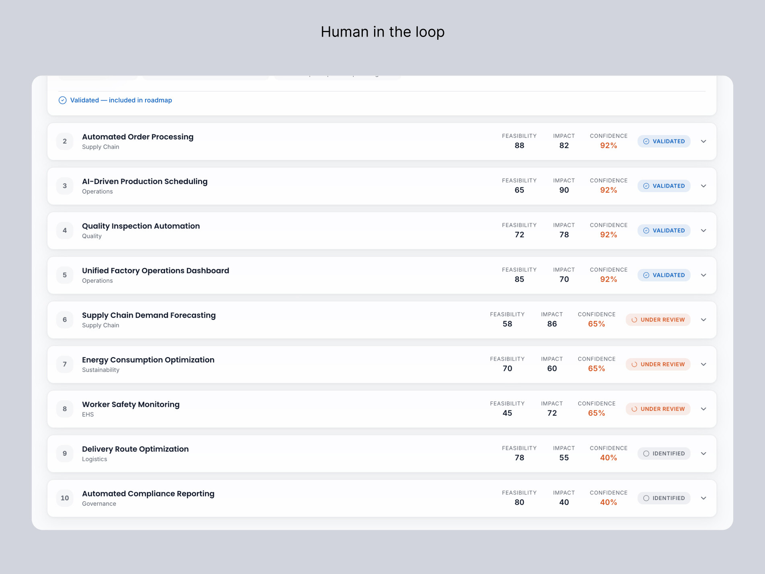Expand the Automated Order Processing row chevron

click(704, 141)
